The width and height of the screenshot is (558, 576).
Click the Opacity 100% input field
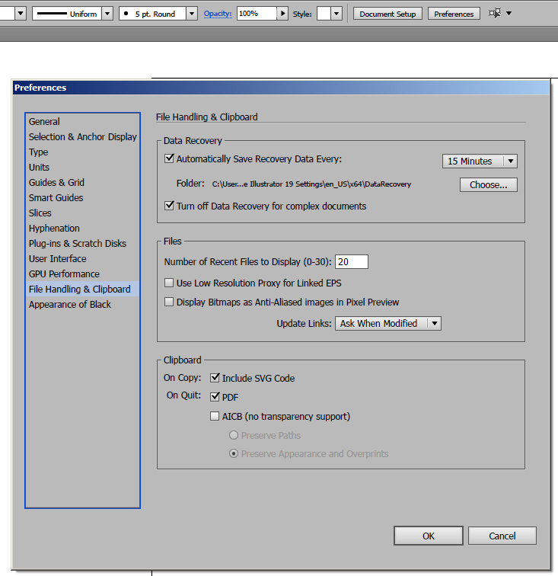pos(257,14)
